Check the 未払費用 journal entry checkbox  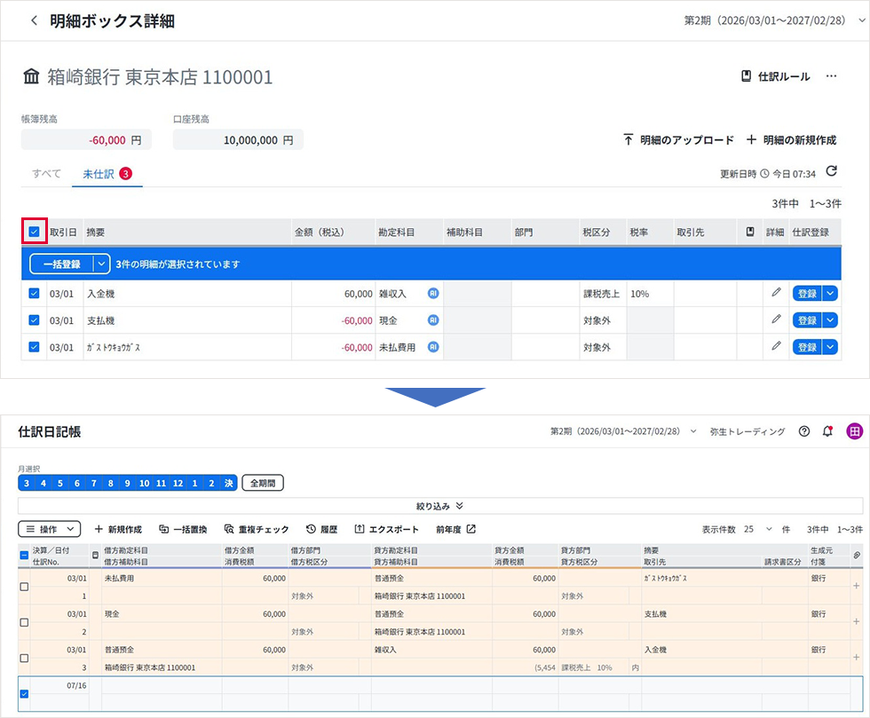24,587
